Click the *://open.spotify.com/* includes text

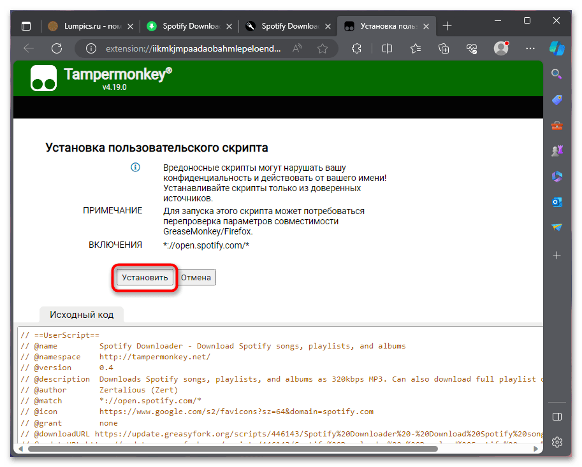click(x=207, y=245)
